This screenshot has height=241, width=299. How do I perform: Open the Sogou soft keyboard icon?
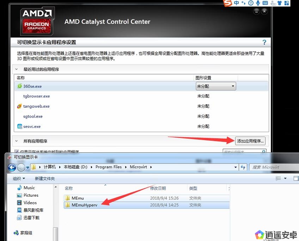pyautogui.click(x=265, y=3)
